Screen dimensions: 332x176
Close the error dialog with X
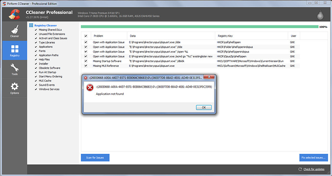point(209,77)
